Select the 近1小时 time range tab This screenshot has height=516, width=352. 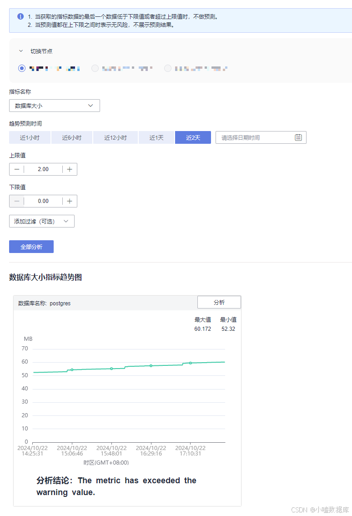[x=30, y=137]
